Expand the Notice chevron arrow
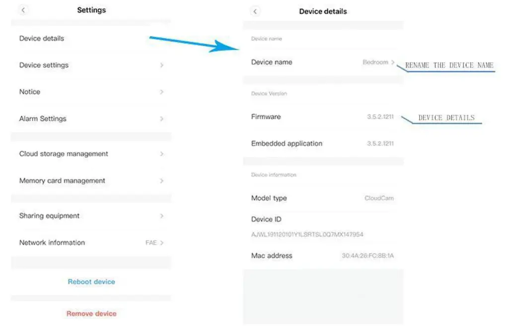 162,92
